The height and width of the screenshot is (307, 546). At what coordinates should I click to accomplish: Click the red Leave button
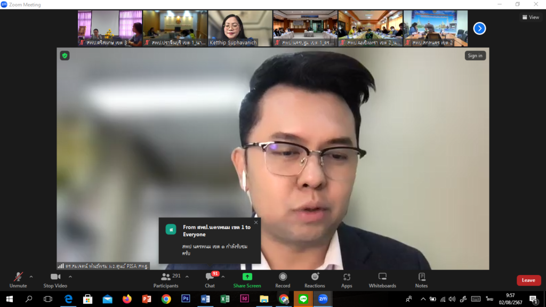pos(528,280)
